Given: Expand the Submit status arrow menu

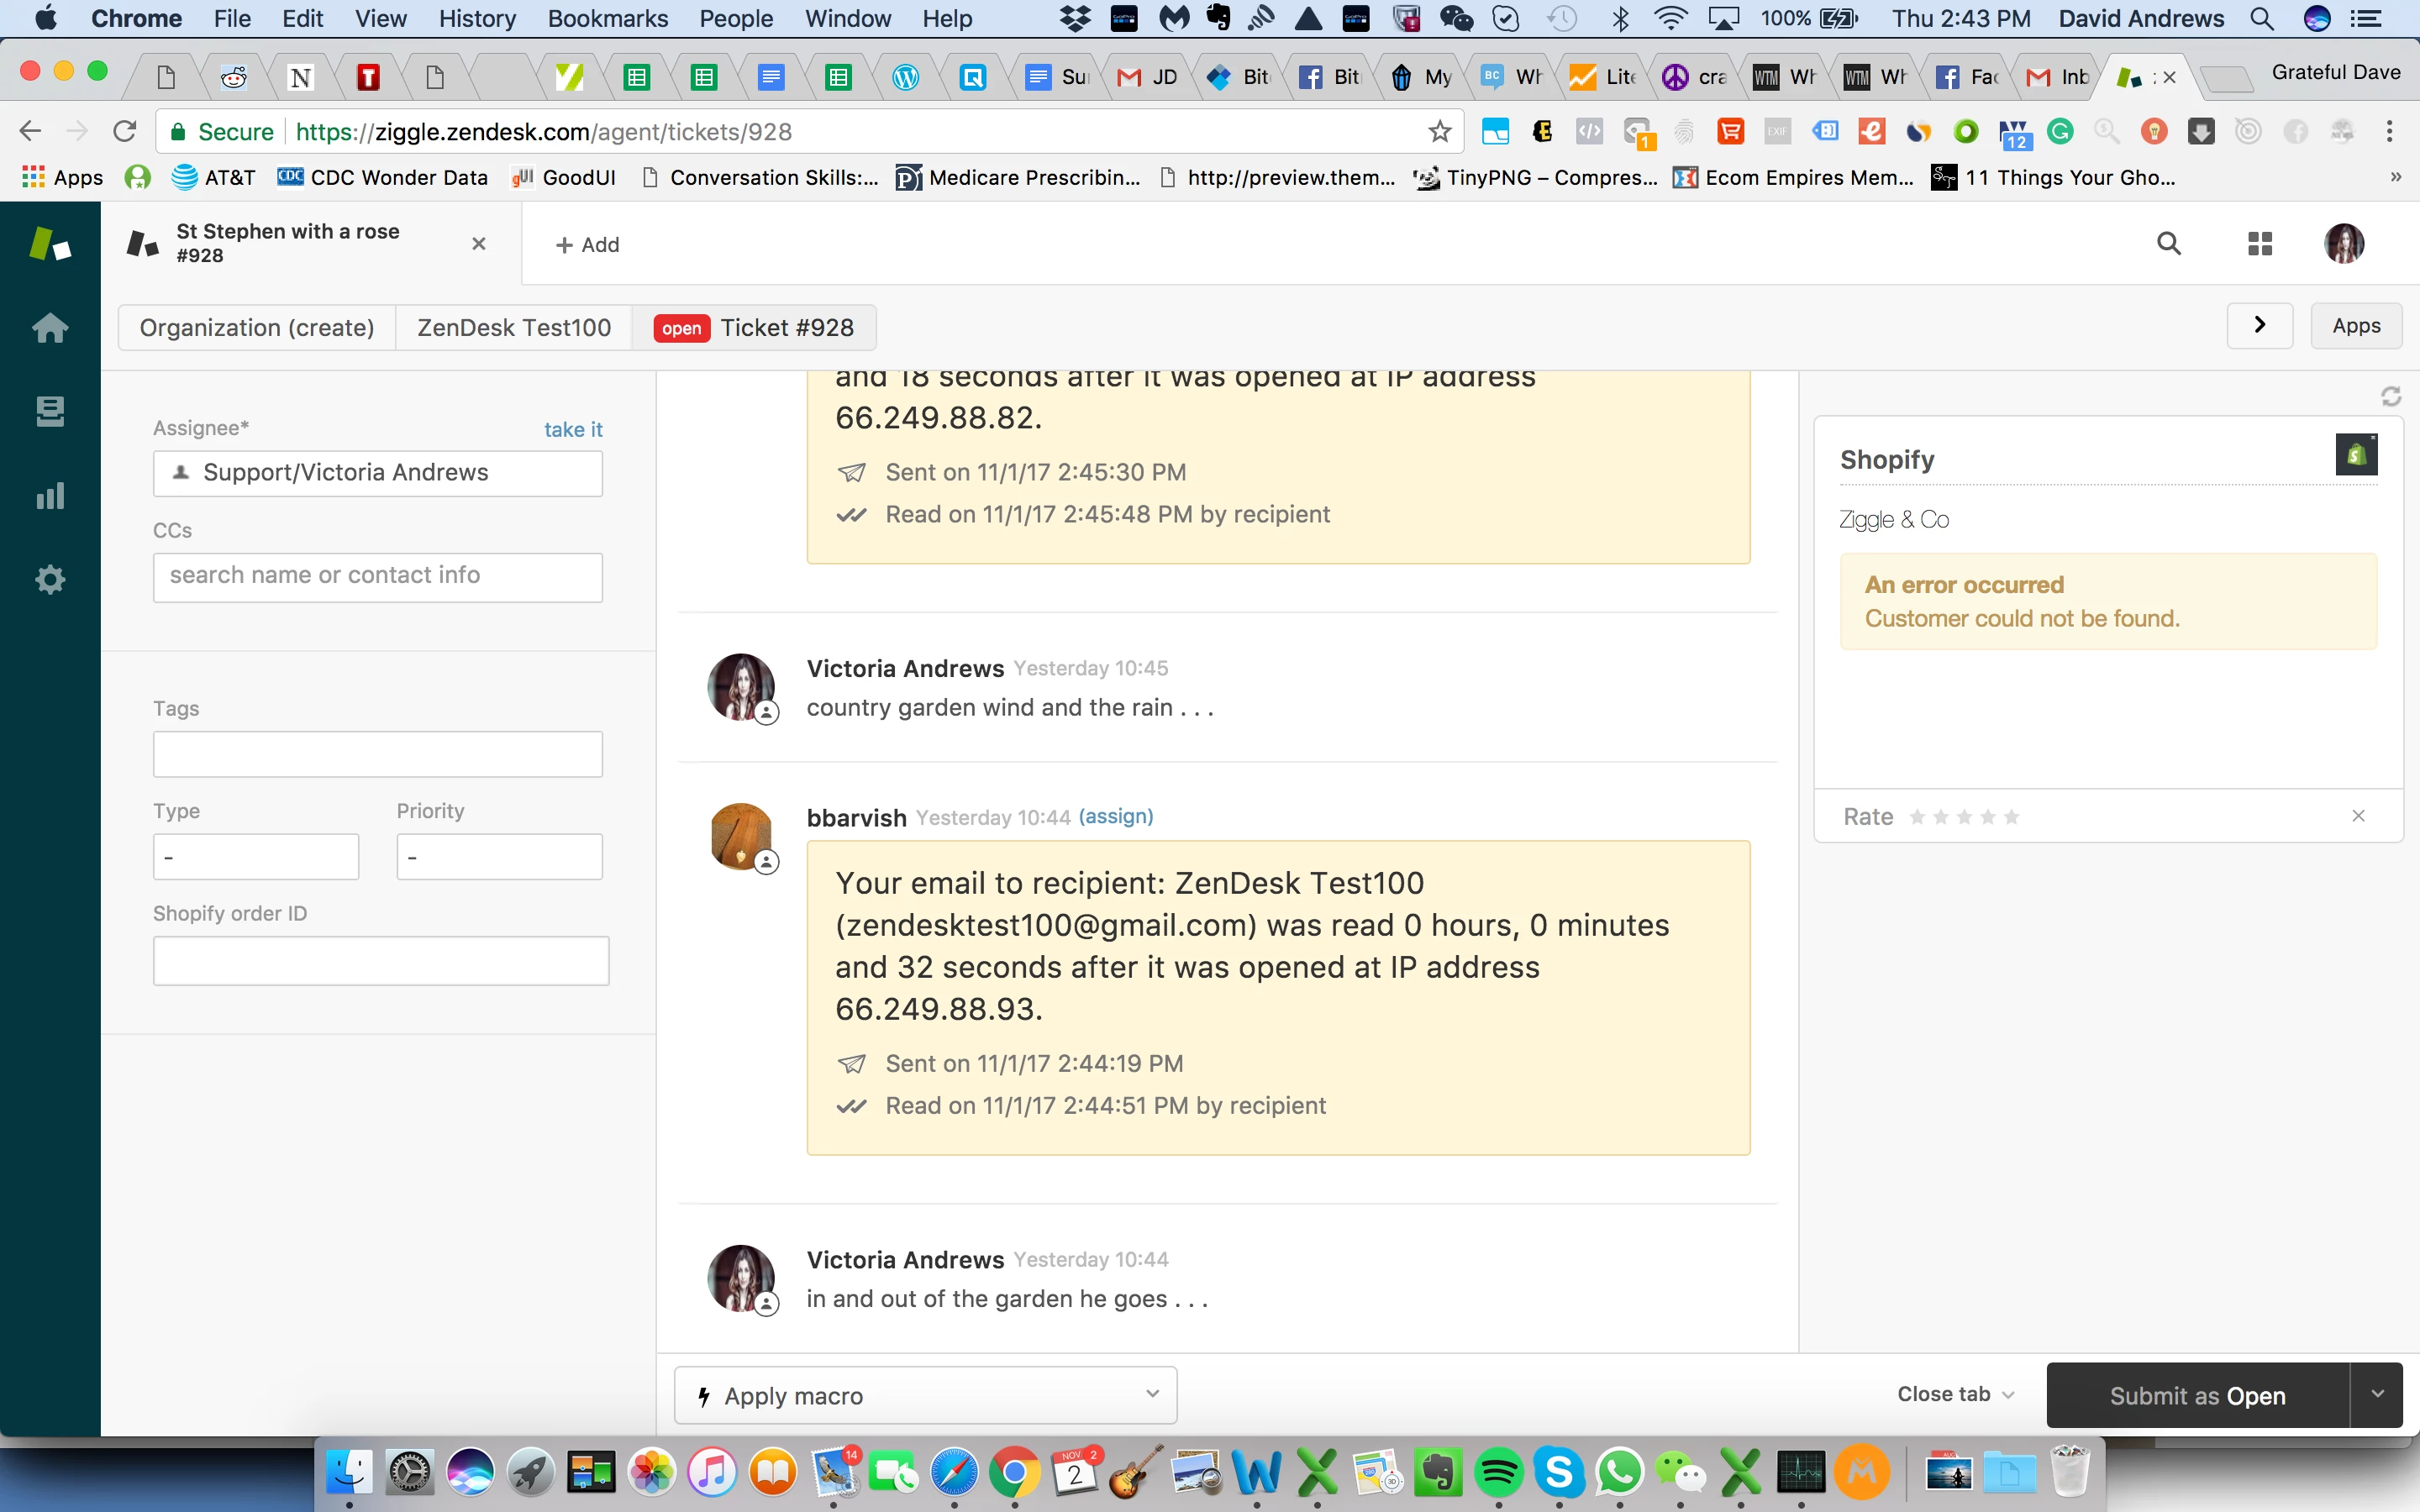Looking at the screenshot, I should (x=2377, y=1394).
